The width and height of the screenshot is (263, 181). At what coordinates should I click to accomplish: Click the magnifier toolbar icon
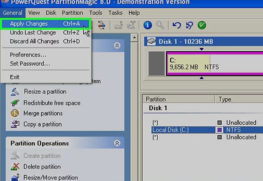160,25
